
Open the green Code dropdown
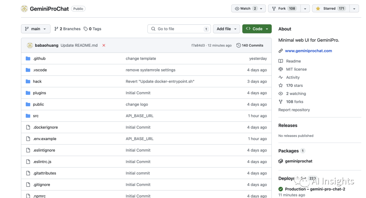click(257, 29)
